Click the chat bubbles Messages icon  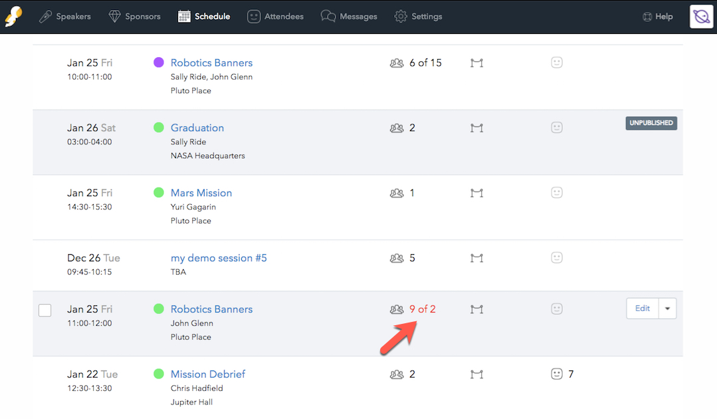pyautogui.click(x=328, y=16)
